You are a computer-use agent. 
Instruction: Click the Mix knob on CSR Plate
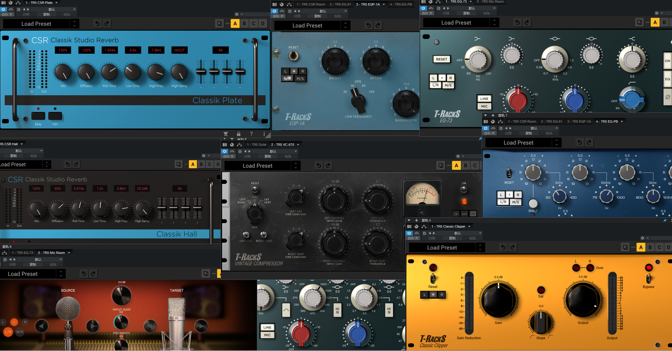pyautogui.click(x=63, y=72)
